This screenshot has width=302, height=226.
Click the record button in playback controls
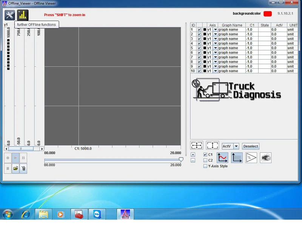(x=8, y=158)
